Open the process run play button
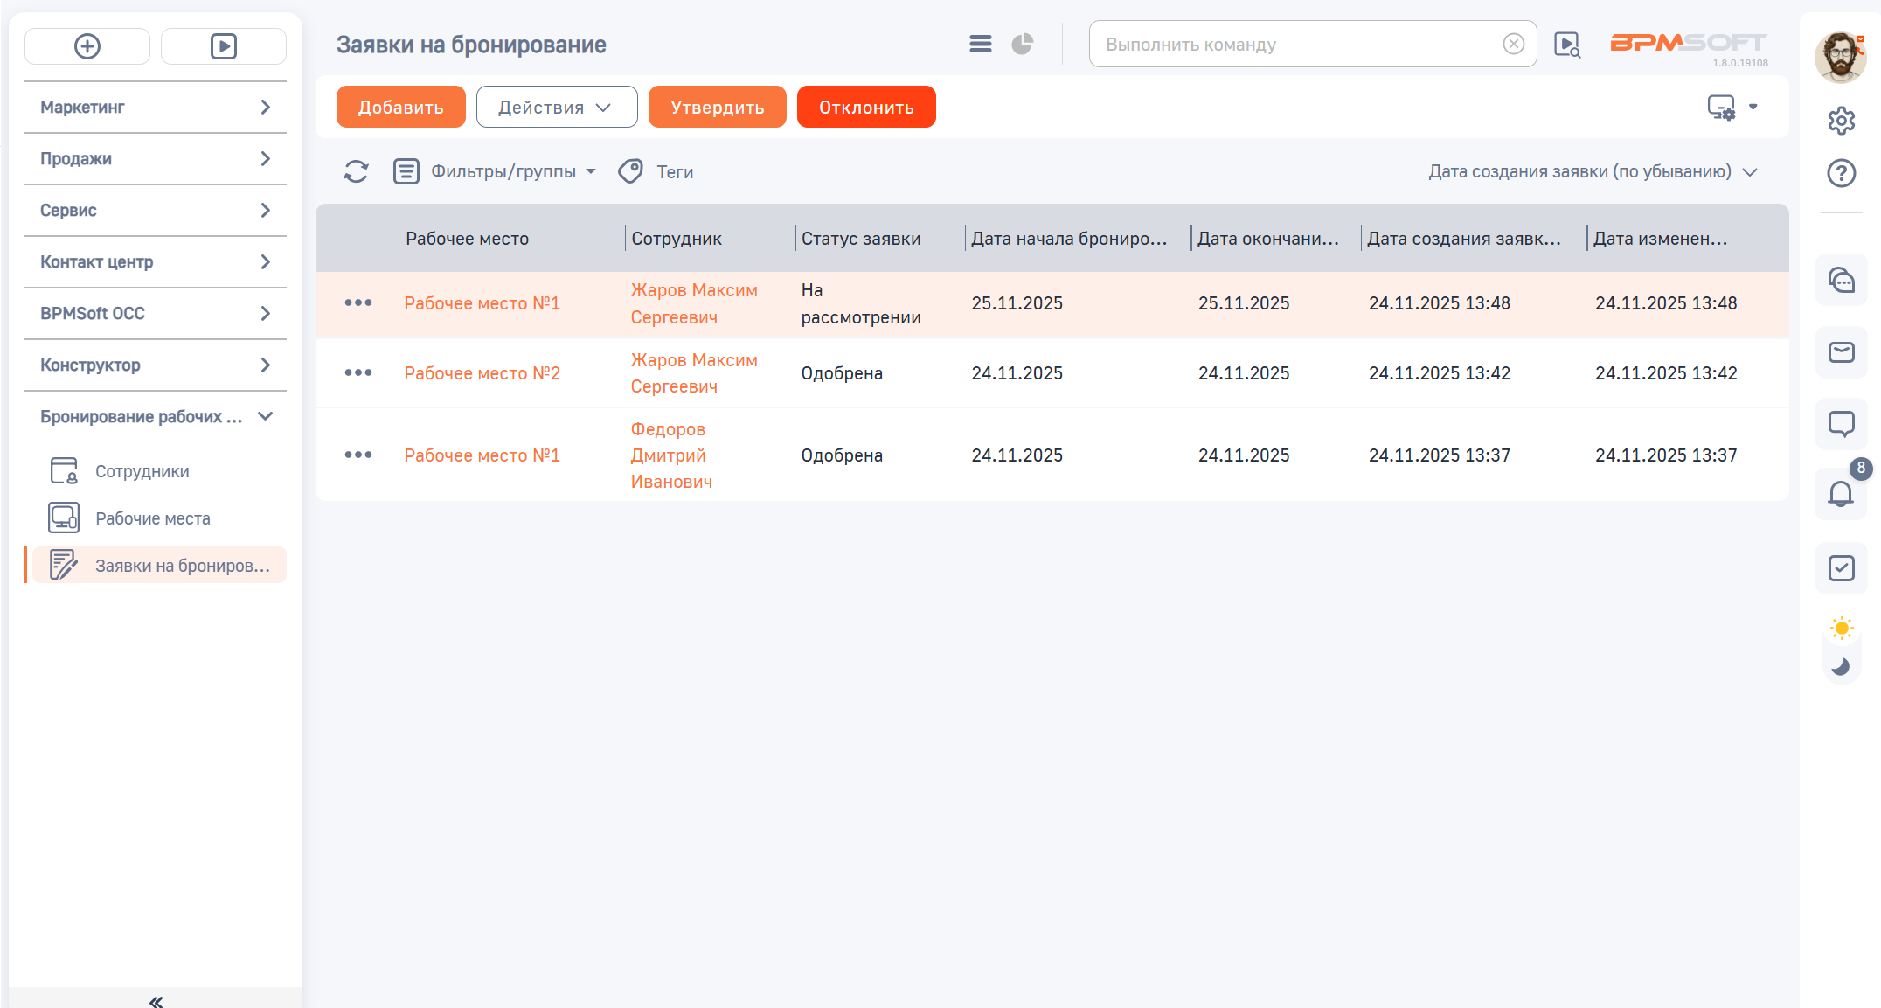 (224, 46)
